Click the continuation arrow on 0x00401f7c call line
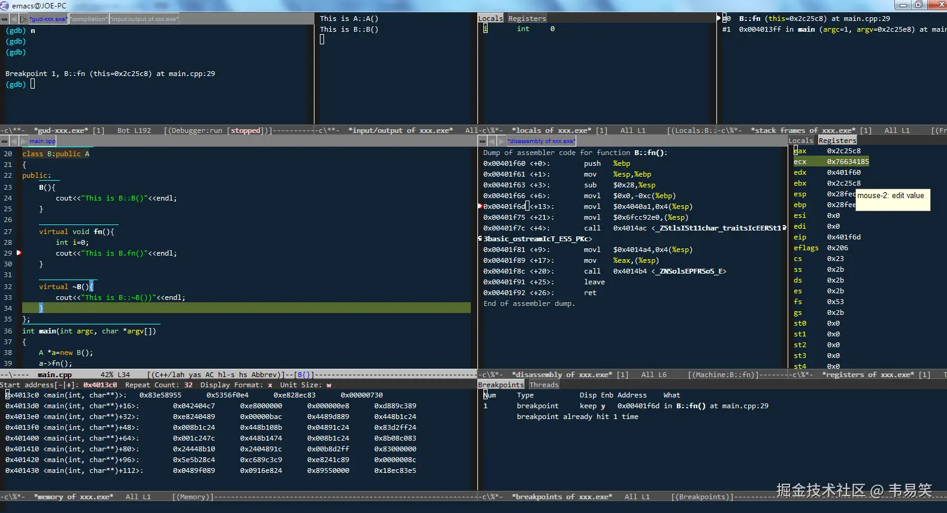 (784, 228)
